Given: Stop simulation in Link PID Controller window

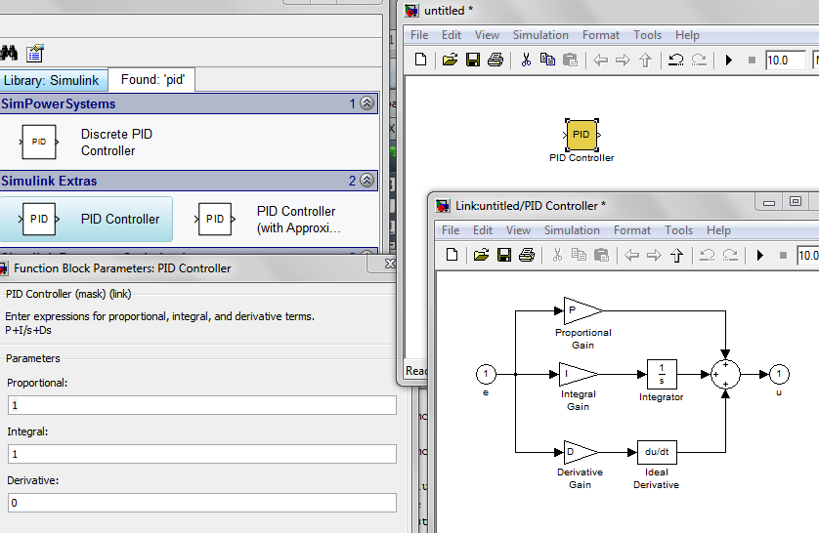Looking at the screenshot, I should (783, 255).
